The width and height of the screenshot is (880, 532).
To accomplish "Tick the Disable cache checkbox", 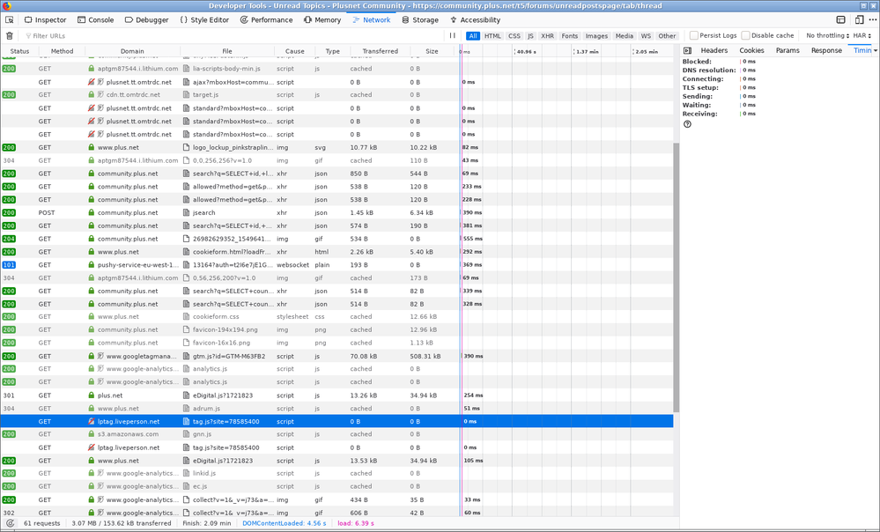I will pyautogui.click(x=746, y=36).
